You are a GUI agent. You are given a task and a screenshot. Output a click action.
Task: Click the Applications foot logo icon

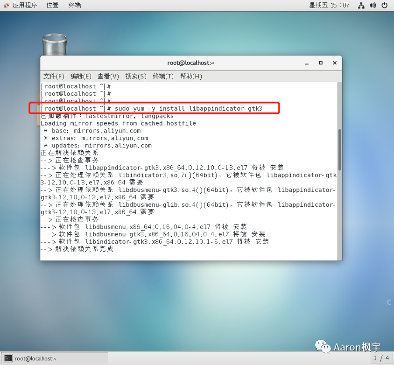coord(6,5)
